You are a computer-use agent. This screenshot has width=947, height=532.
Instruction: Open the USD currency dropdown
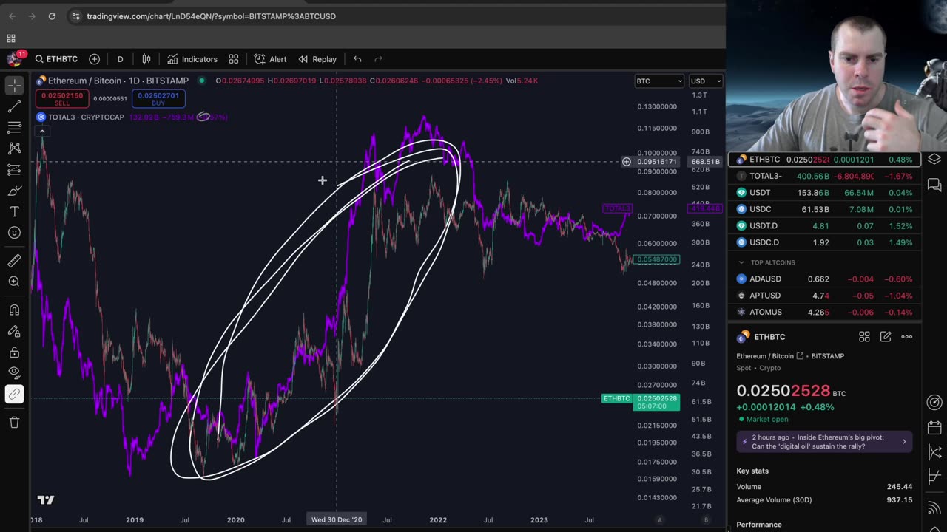(705, 81)
